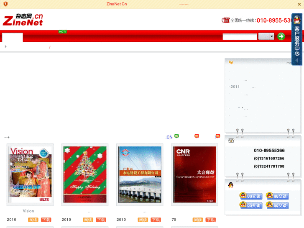The width and height of the screenshot is (304, 228).
Task: Open the Vision magazine cover
Action: (x=30, y=174)
